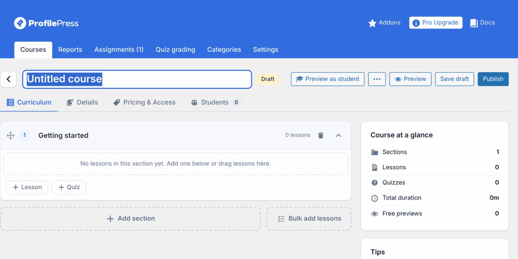This screenshot has width=518, height=259.
Task: Click the Untitled course title field
Action: click(137, 79)
